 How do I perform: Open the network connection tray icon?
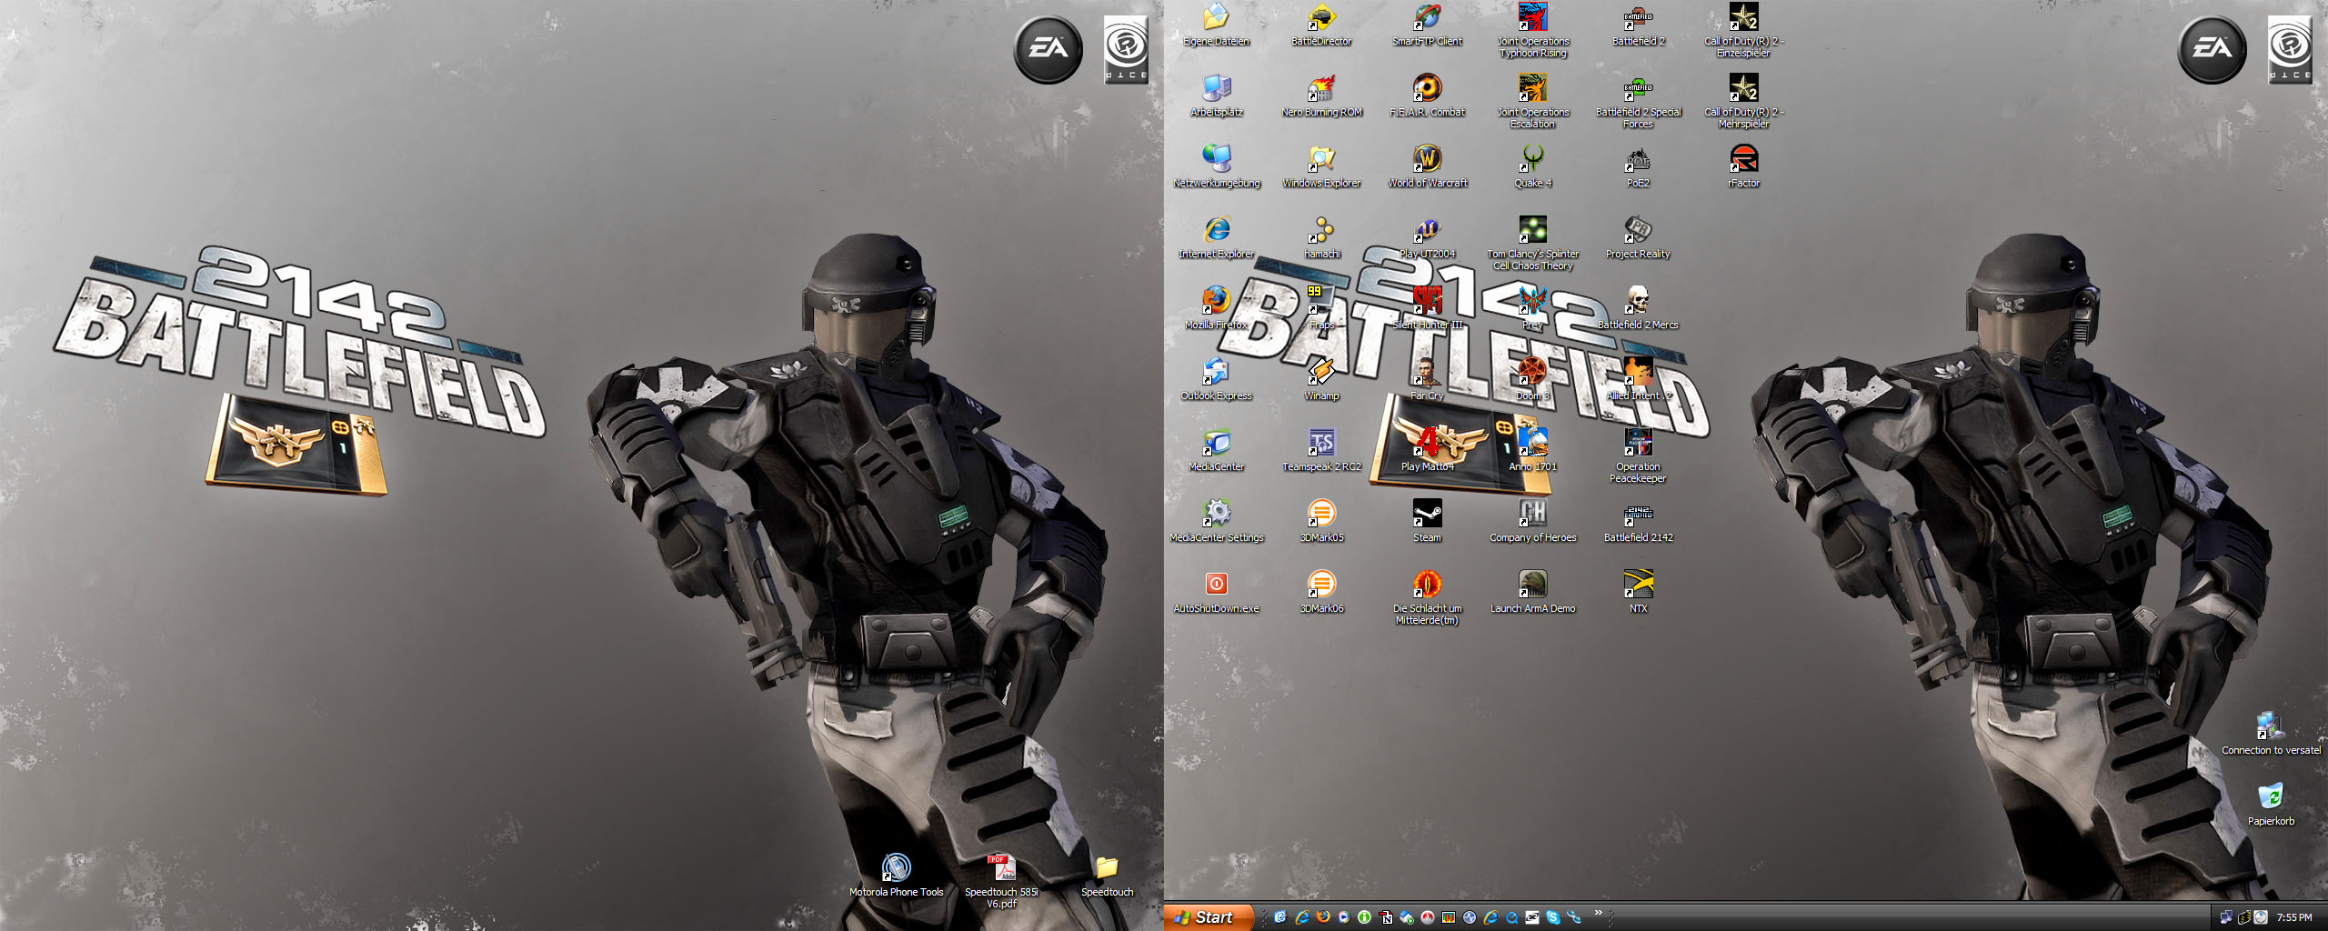(2226, 917)
